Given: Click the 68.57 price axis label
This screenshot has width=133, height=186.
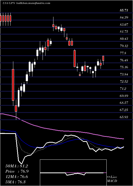Looking at the screenshot, I should click(124, 103).
